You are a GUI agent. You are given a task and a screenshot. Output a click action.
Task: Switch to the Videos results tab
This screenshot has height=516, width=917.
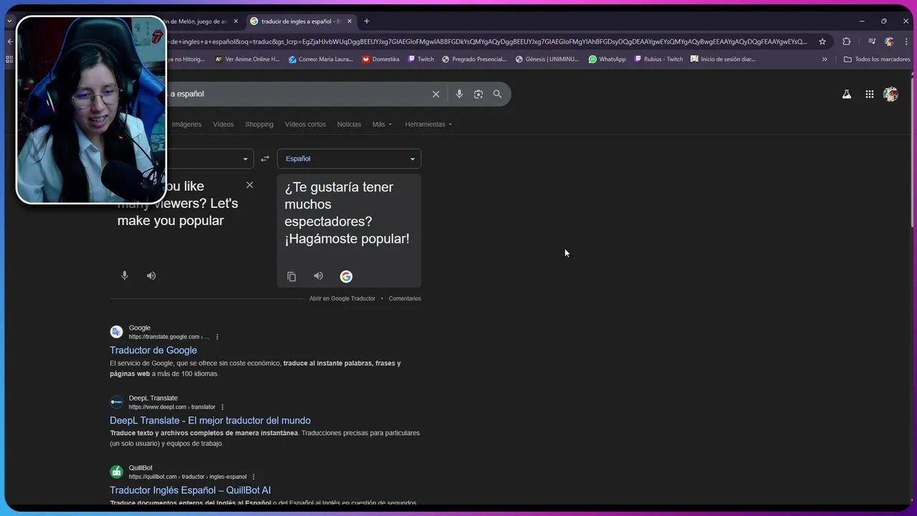(223, 124)
